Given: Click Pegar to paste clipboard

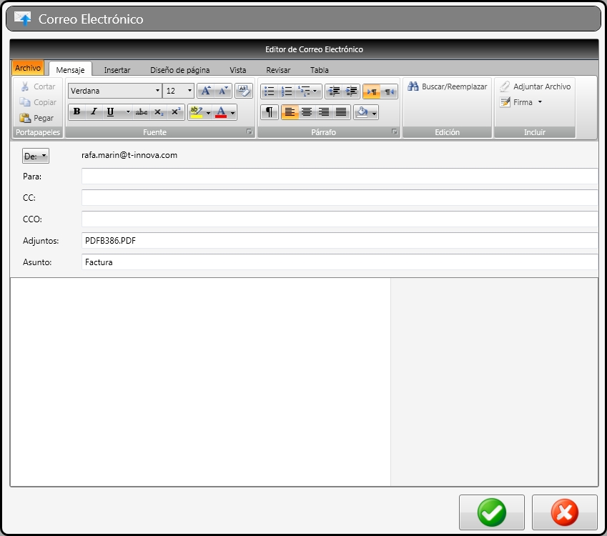Looking at the screenshot, I should point(36,118).
